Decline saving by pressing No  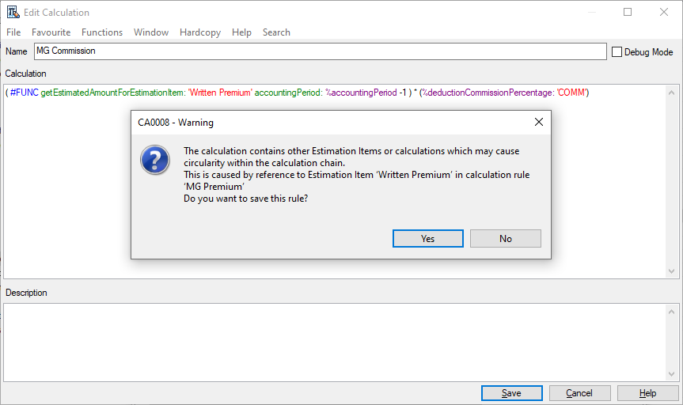(x=505, y=238)
